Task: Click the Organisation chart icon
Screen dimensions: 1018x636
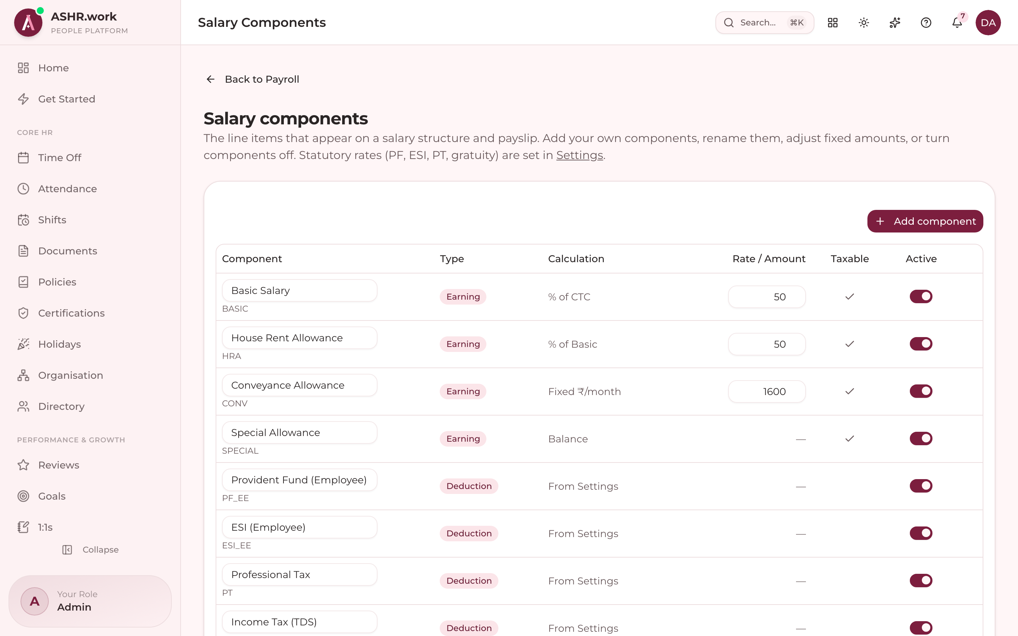Action: (x=23, y=376)
